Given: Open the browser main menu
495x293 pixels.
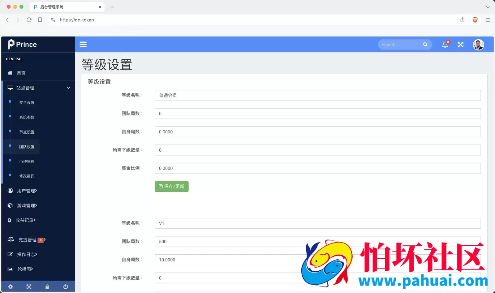Looking at the screenshot, I should click(x=488, y=20).
